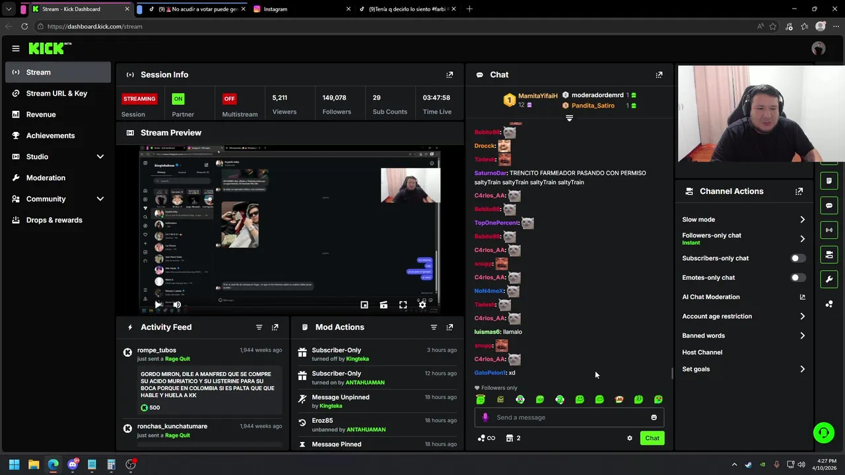Pop out the Session Info panel
The width and height of the screenshot is (845, 475).
tap(450, 75)
